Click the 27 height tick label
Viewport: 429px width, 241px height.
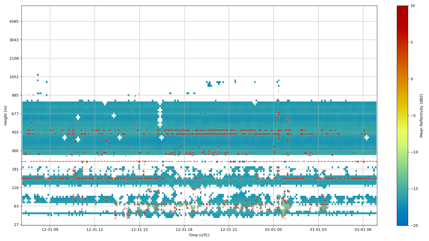tap(16, 225)
